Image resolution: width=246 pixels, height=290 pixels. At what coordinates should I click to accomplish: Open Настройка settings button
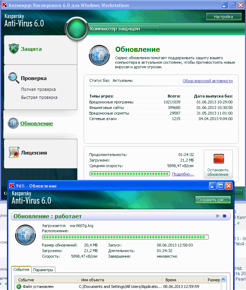click(224, 17)
